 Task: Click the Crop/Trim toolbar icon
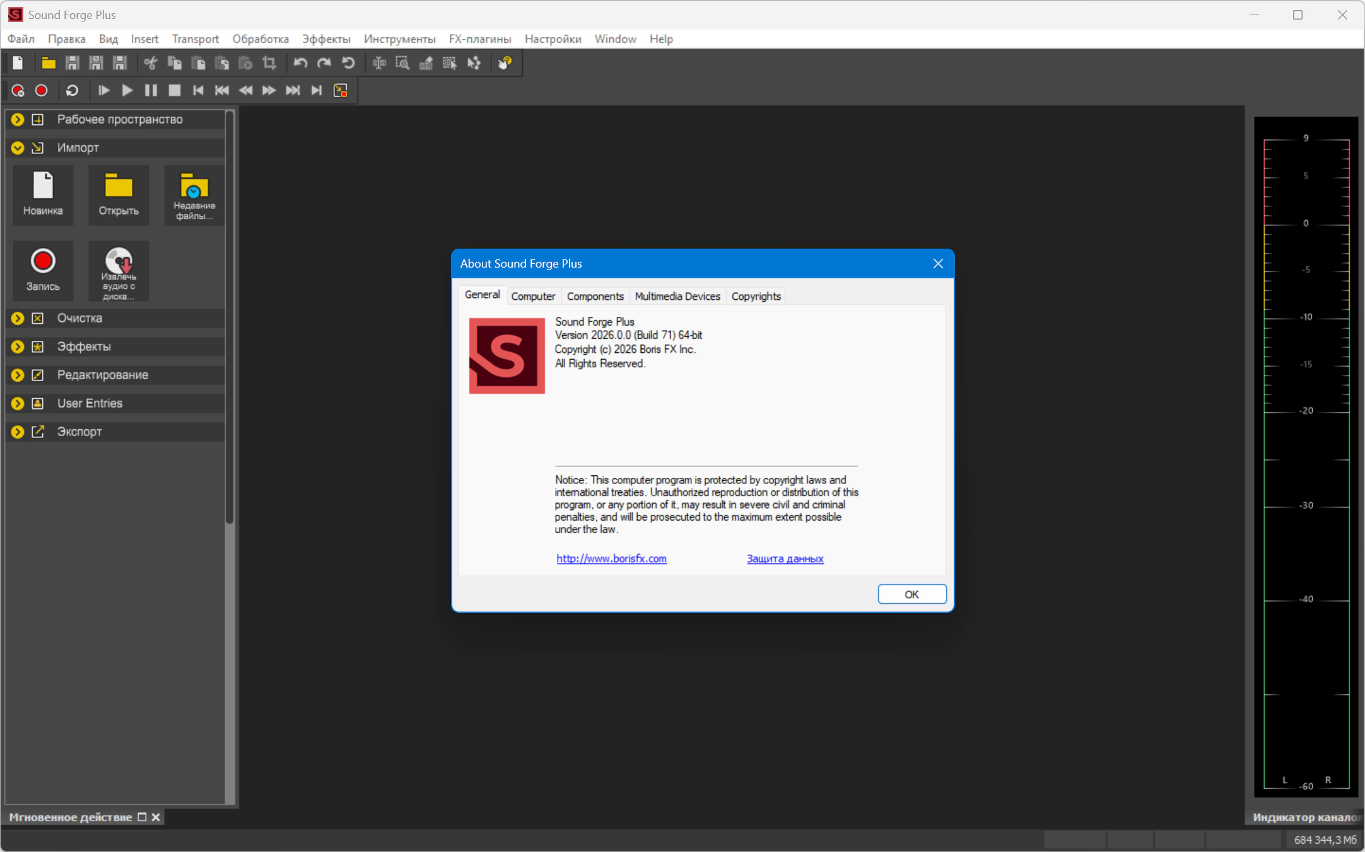(269, 63)
